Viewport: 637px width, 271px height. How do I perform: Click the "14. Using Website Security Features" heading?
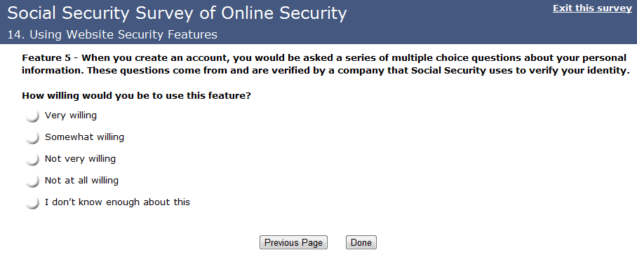[x=112, y=35]
